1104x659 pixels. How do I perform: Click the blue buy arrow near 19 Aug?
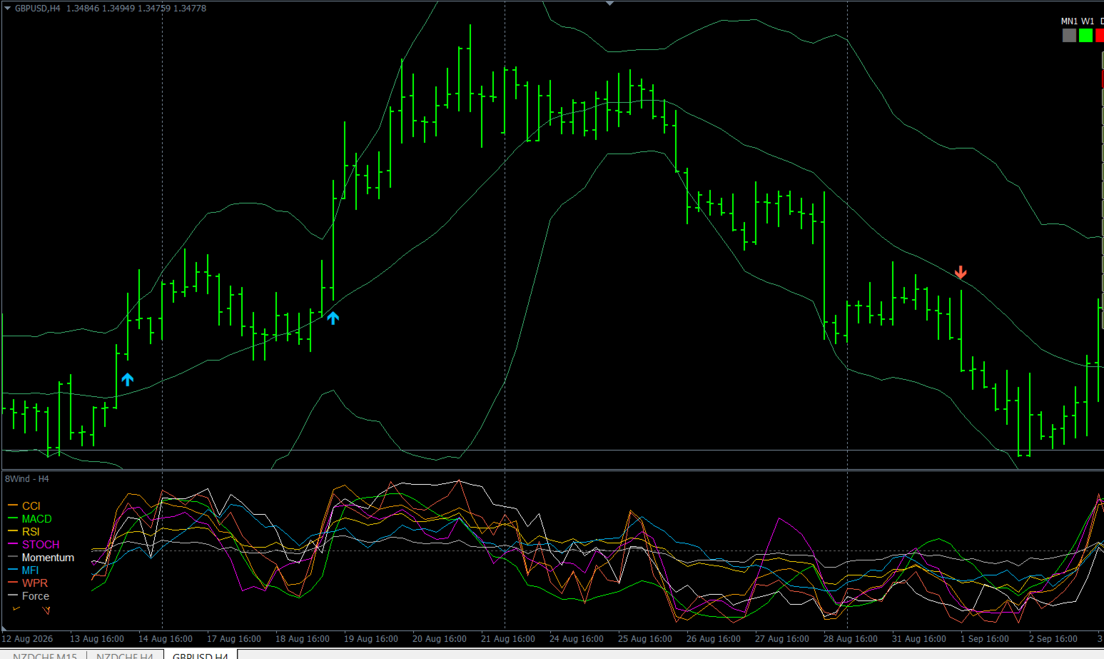333,318
